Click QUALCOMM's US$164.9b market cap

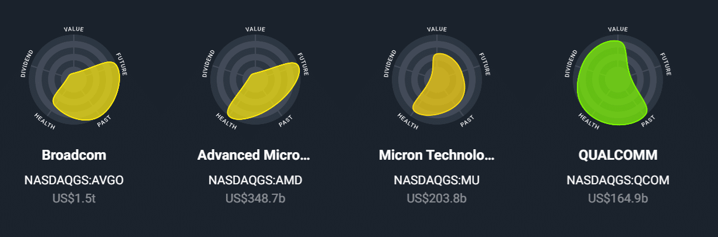(618, 198)
